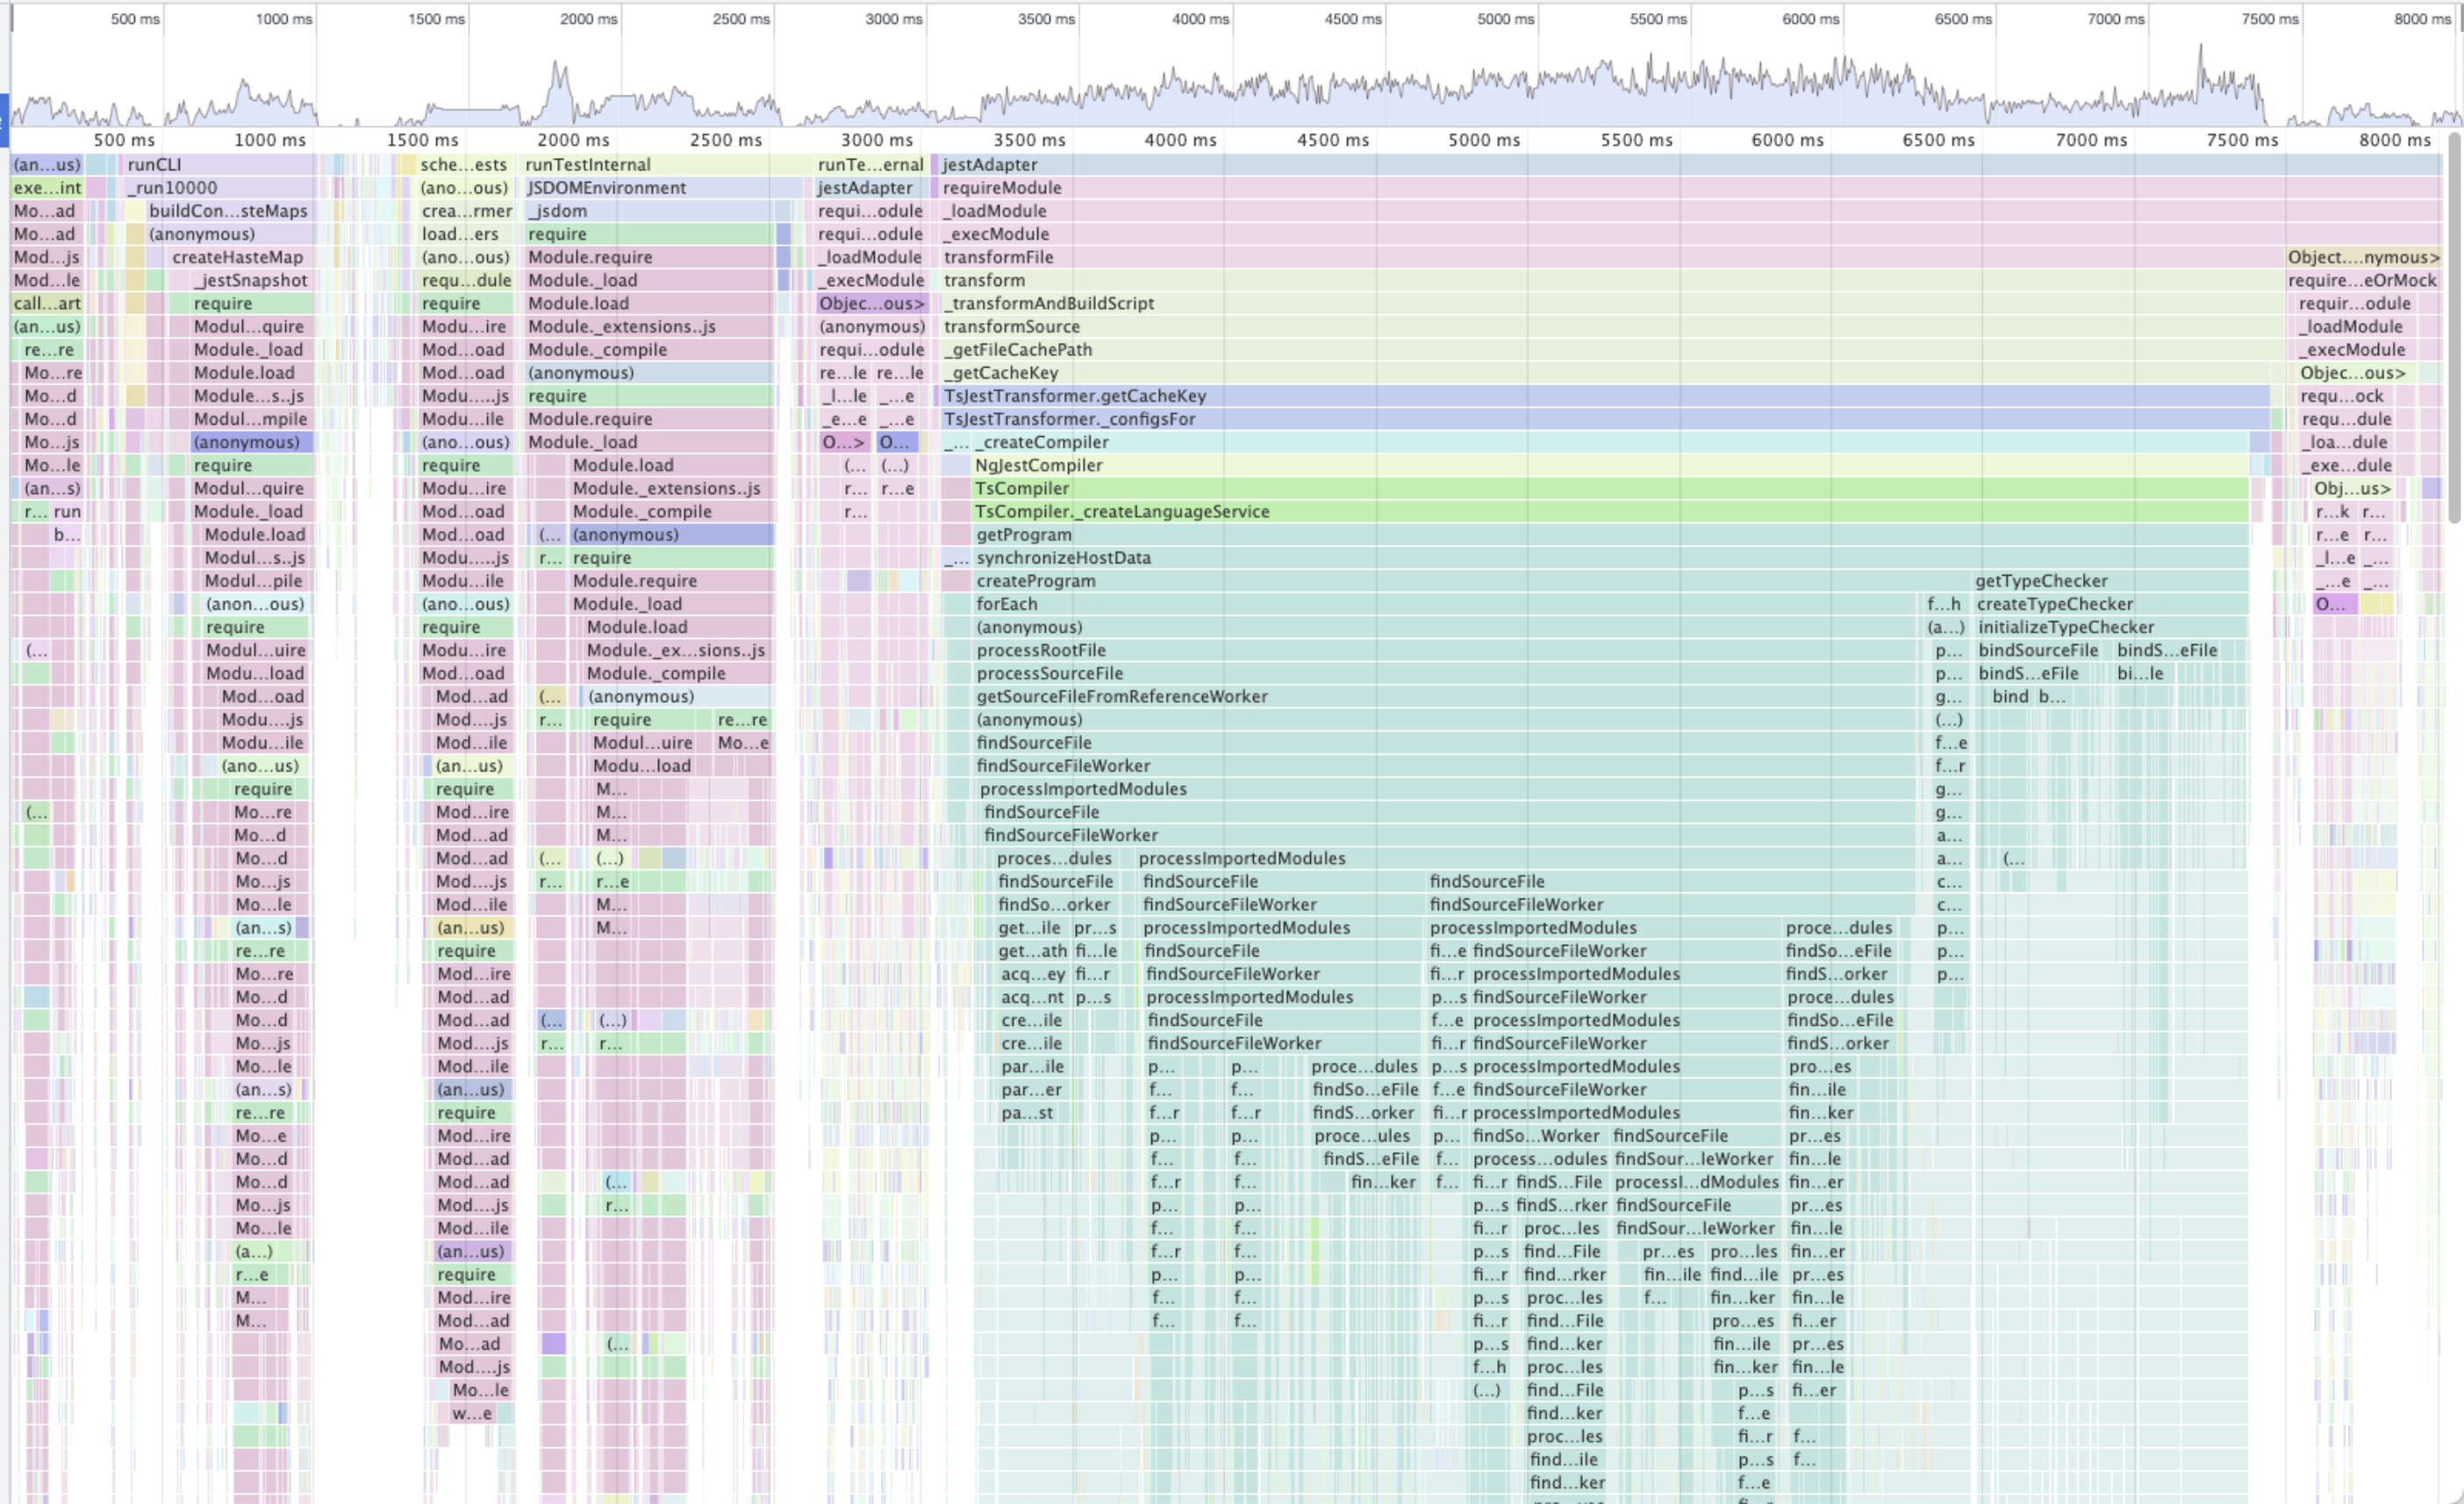Select the forEach frame
Viewport: 2464px width, 1504px height.
pyautogui.click(x=1445, y=604)
